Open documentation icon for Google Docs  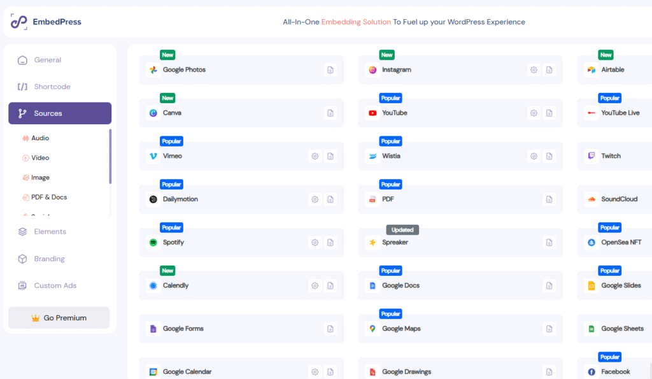pos(549,286)
